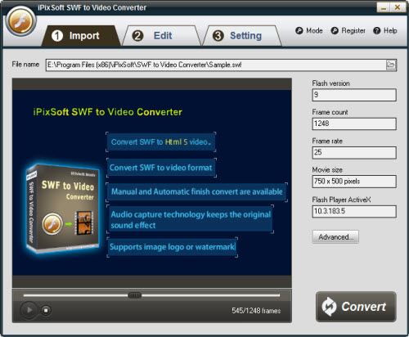409x337 pixels.
Task: Open the Register menu
Action: (348, 30)
